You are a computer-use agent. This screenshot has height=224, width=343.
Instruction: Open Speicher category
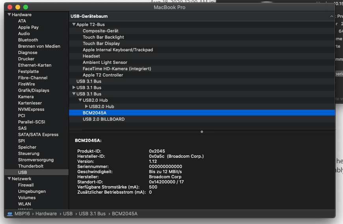[x=27, y=147]
